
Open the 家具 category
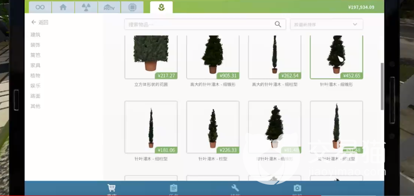36,65
